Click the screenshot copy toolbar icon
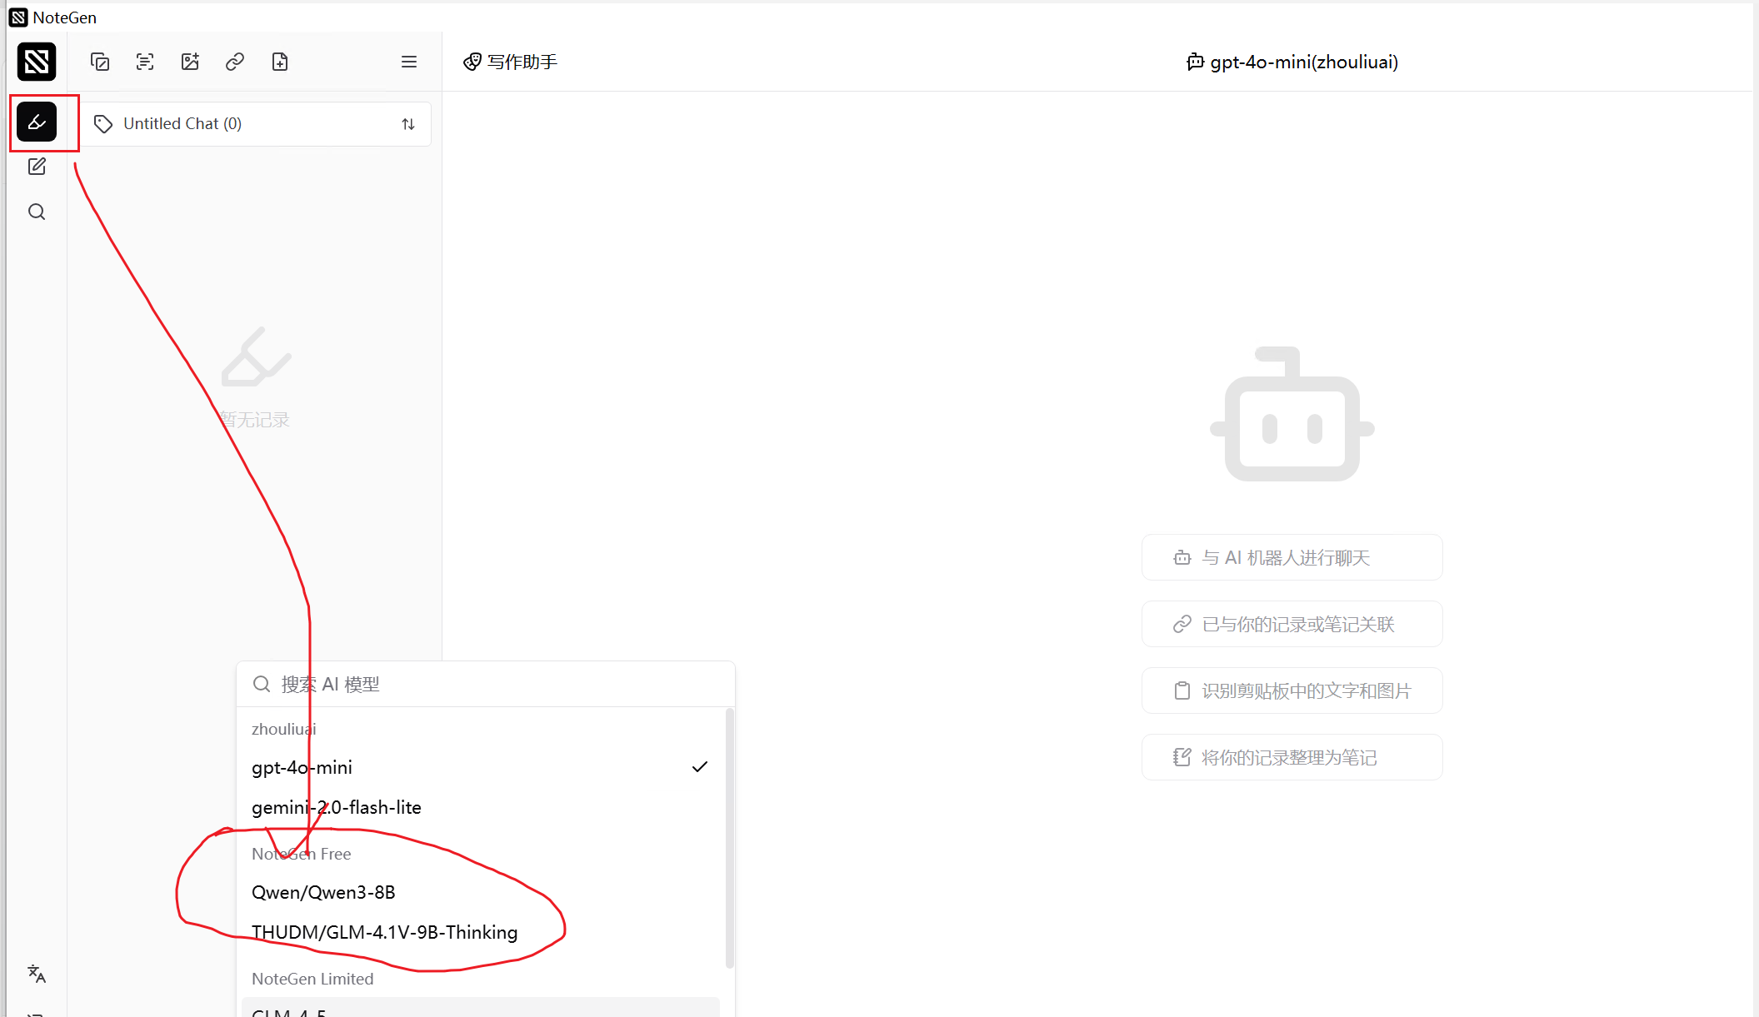The height and width of the screenshot is (1017, 1759). 100,62
